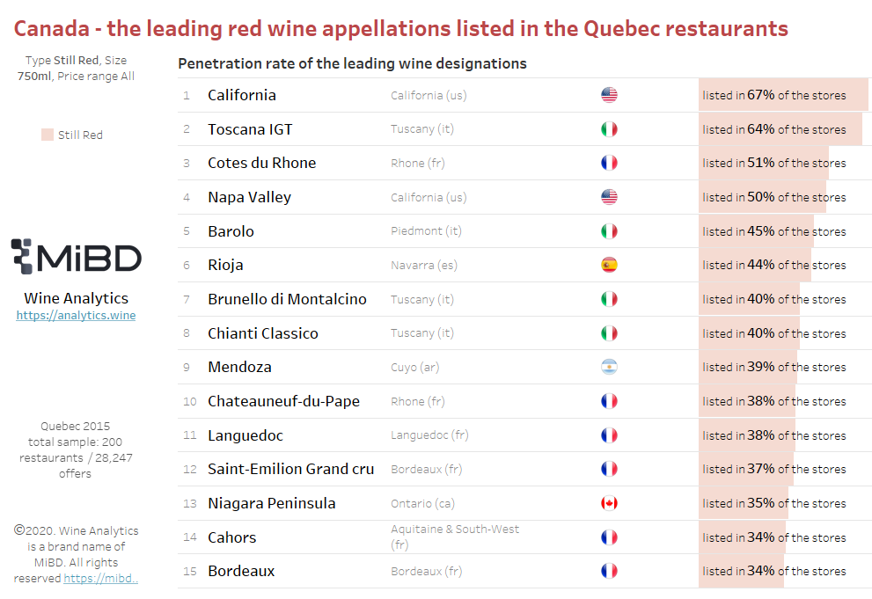Click the Chianti Classico 40% bar
The width and height of the screenshot is (872, 599).
coord(749,333)
